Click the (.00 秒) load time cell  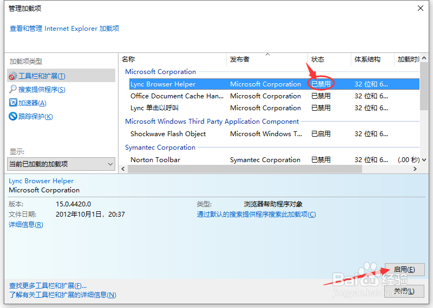coord(409,159)
